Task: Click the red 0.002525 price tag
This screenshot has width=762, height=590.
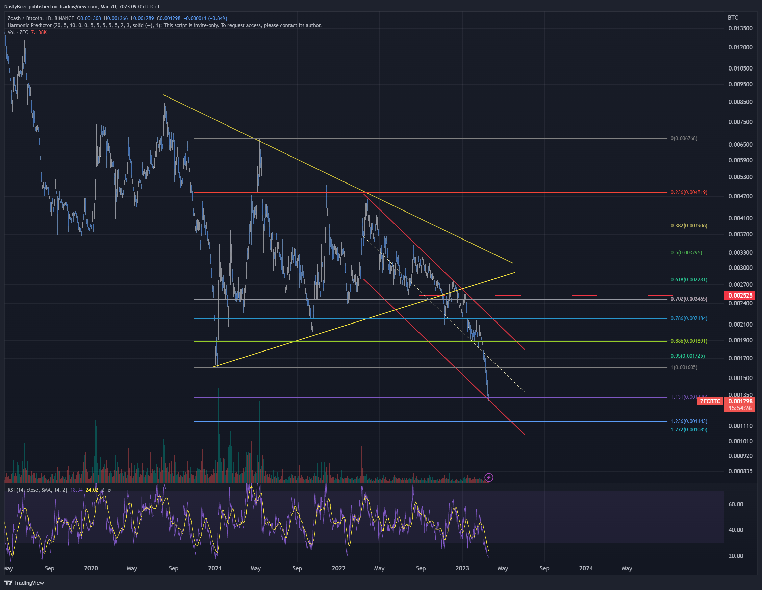Action: (740, 296)
